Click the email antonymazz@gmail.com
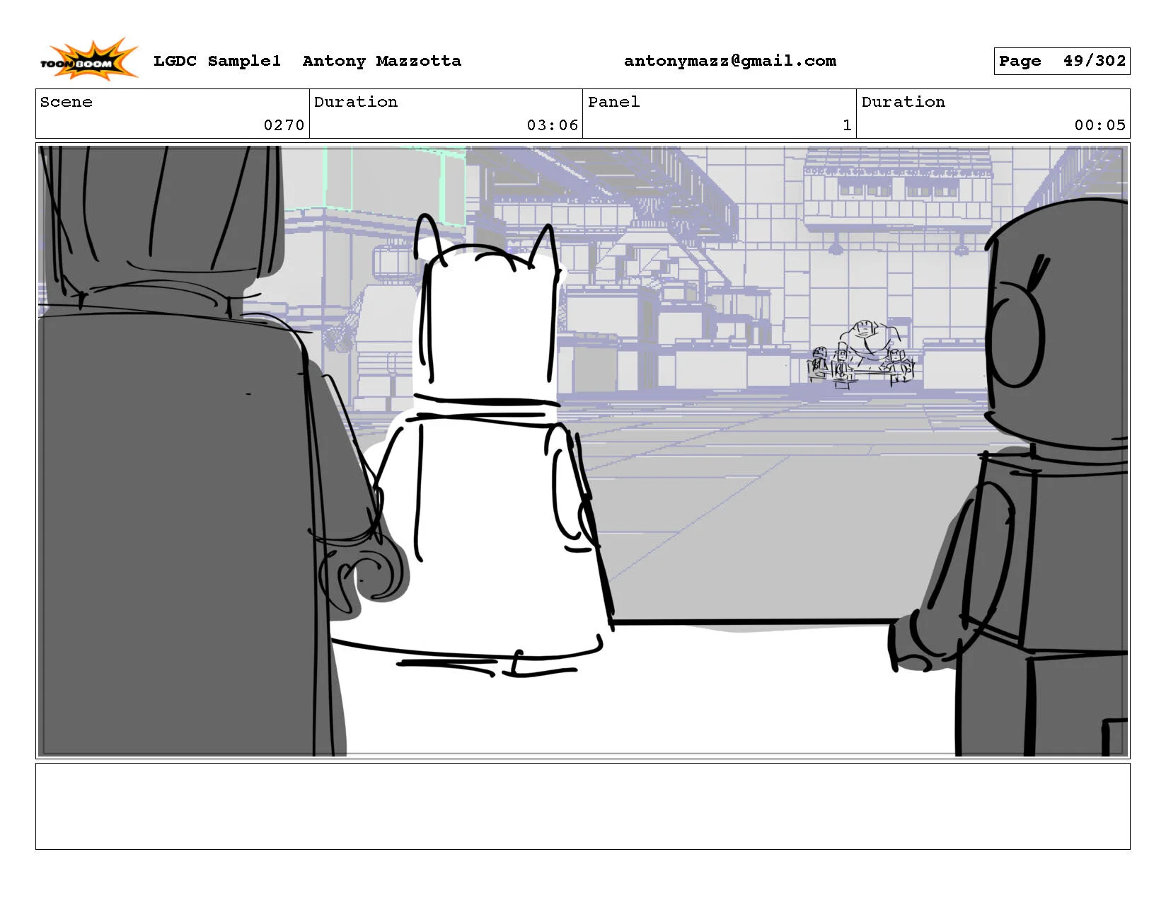 (x=729, y=61)
